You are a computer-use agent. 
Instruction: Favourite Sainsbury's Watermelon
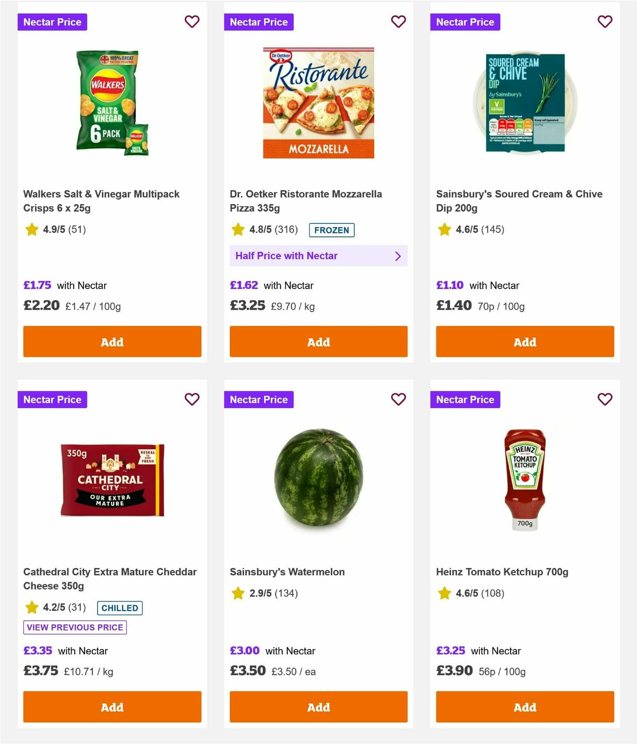pyautogui.click(x=398, y=399)
